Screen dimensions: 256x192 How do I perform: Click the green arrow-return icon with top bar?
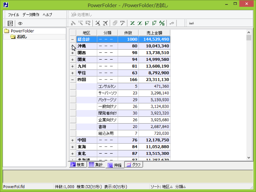pos(154,23)
